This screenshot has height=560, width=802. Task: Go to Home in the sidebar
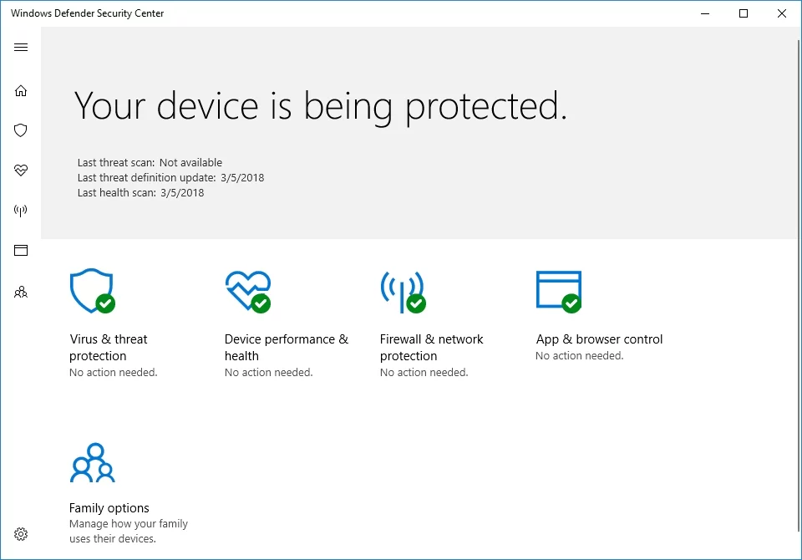pyautogui.click(x=21, y=90)
